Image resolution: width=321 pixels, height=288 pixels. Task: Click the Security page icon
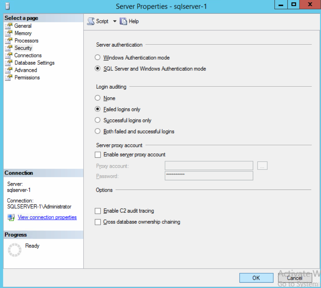[9, 48]
